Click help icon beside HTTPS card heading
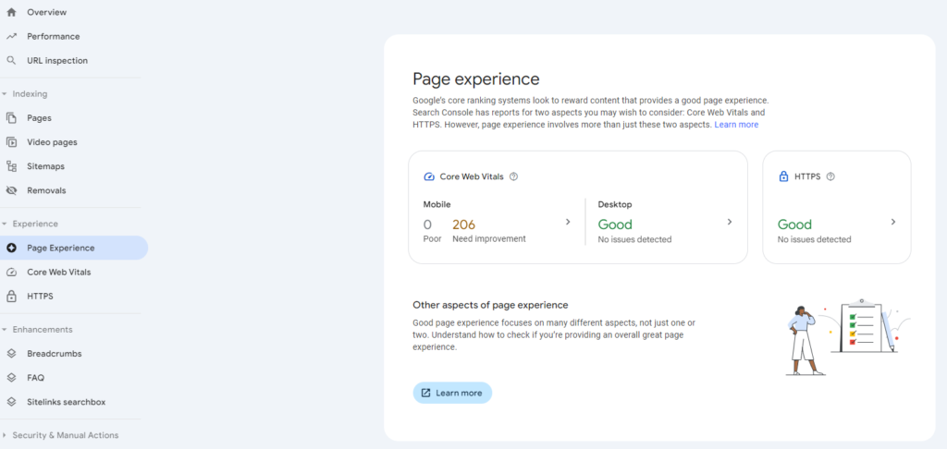This screenshot has height=449, width=947. [830, 176]
